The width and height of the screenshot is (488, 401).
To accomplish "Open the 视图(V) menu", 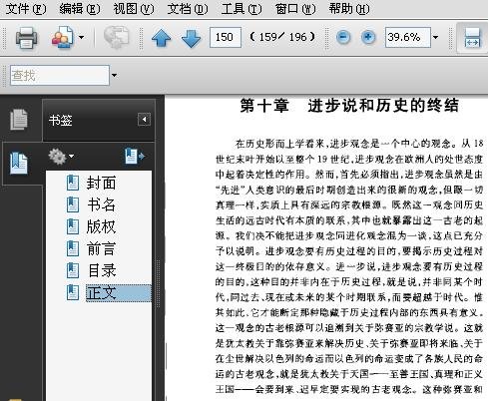I will (x=134, y=8).
